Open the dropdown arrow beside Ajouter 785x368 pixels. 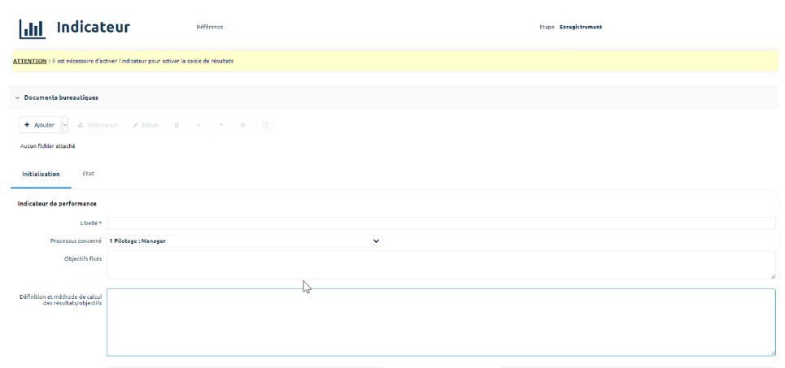click(x=65, y=125)
